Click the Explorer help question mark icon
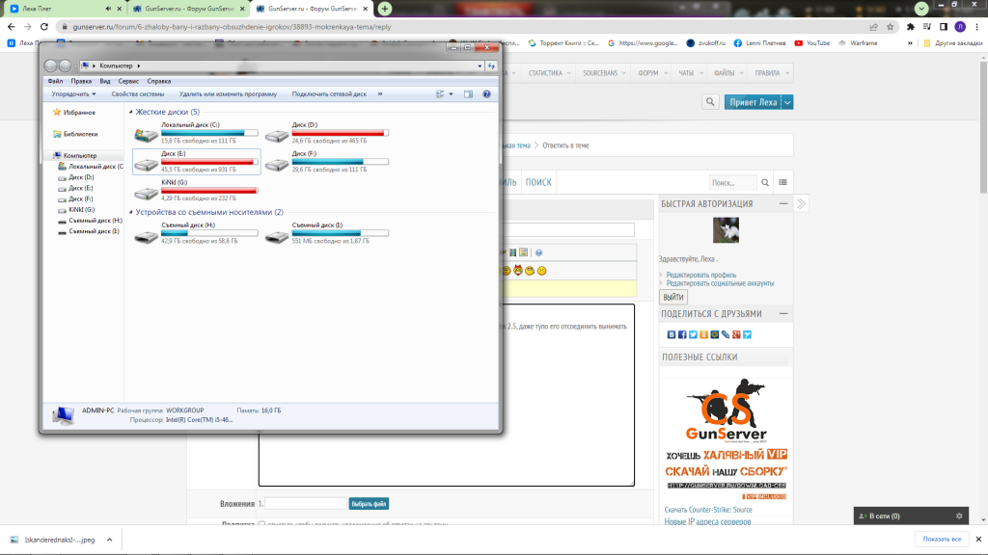988x555 pixels. pyautogui.click(x=486, y=94)
